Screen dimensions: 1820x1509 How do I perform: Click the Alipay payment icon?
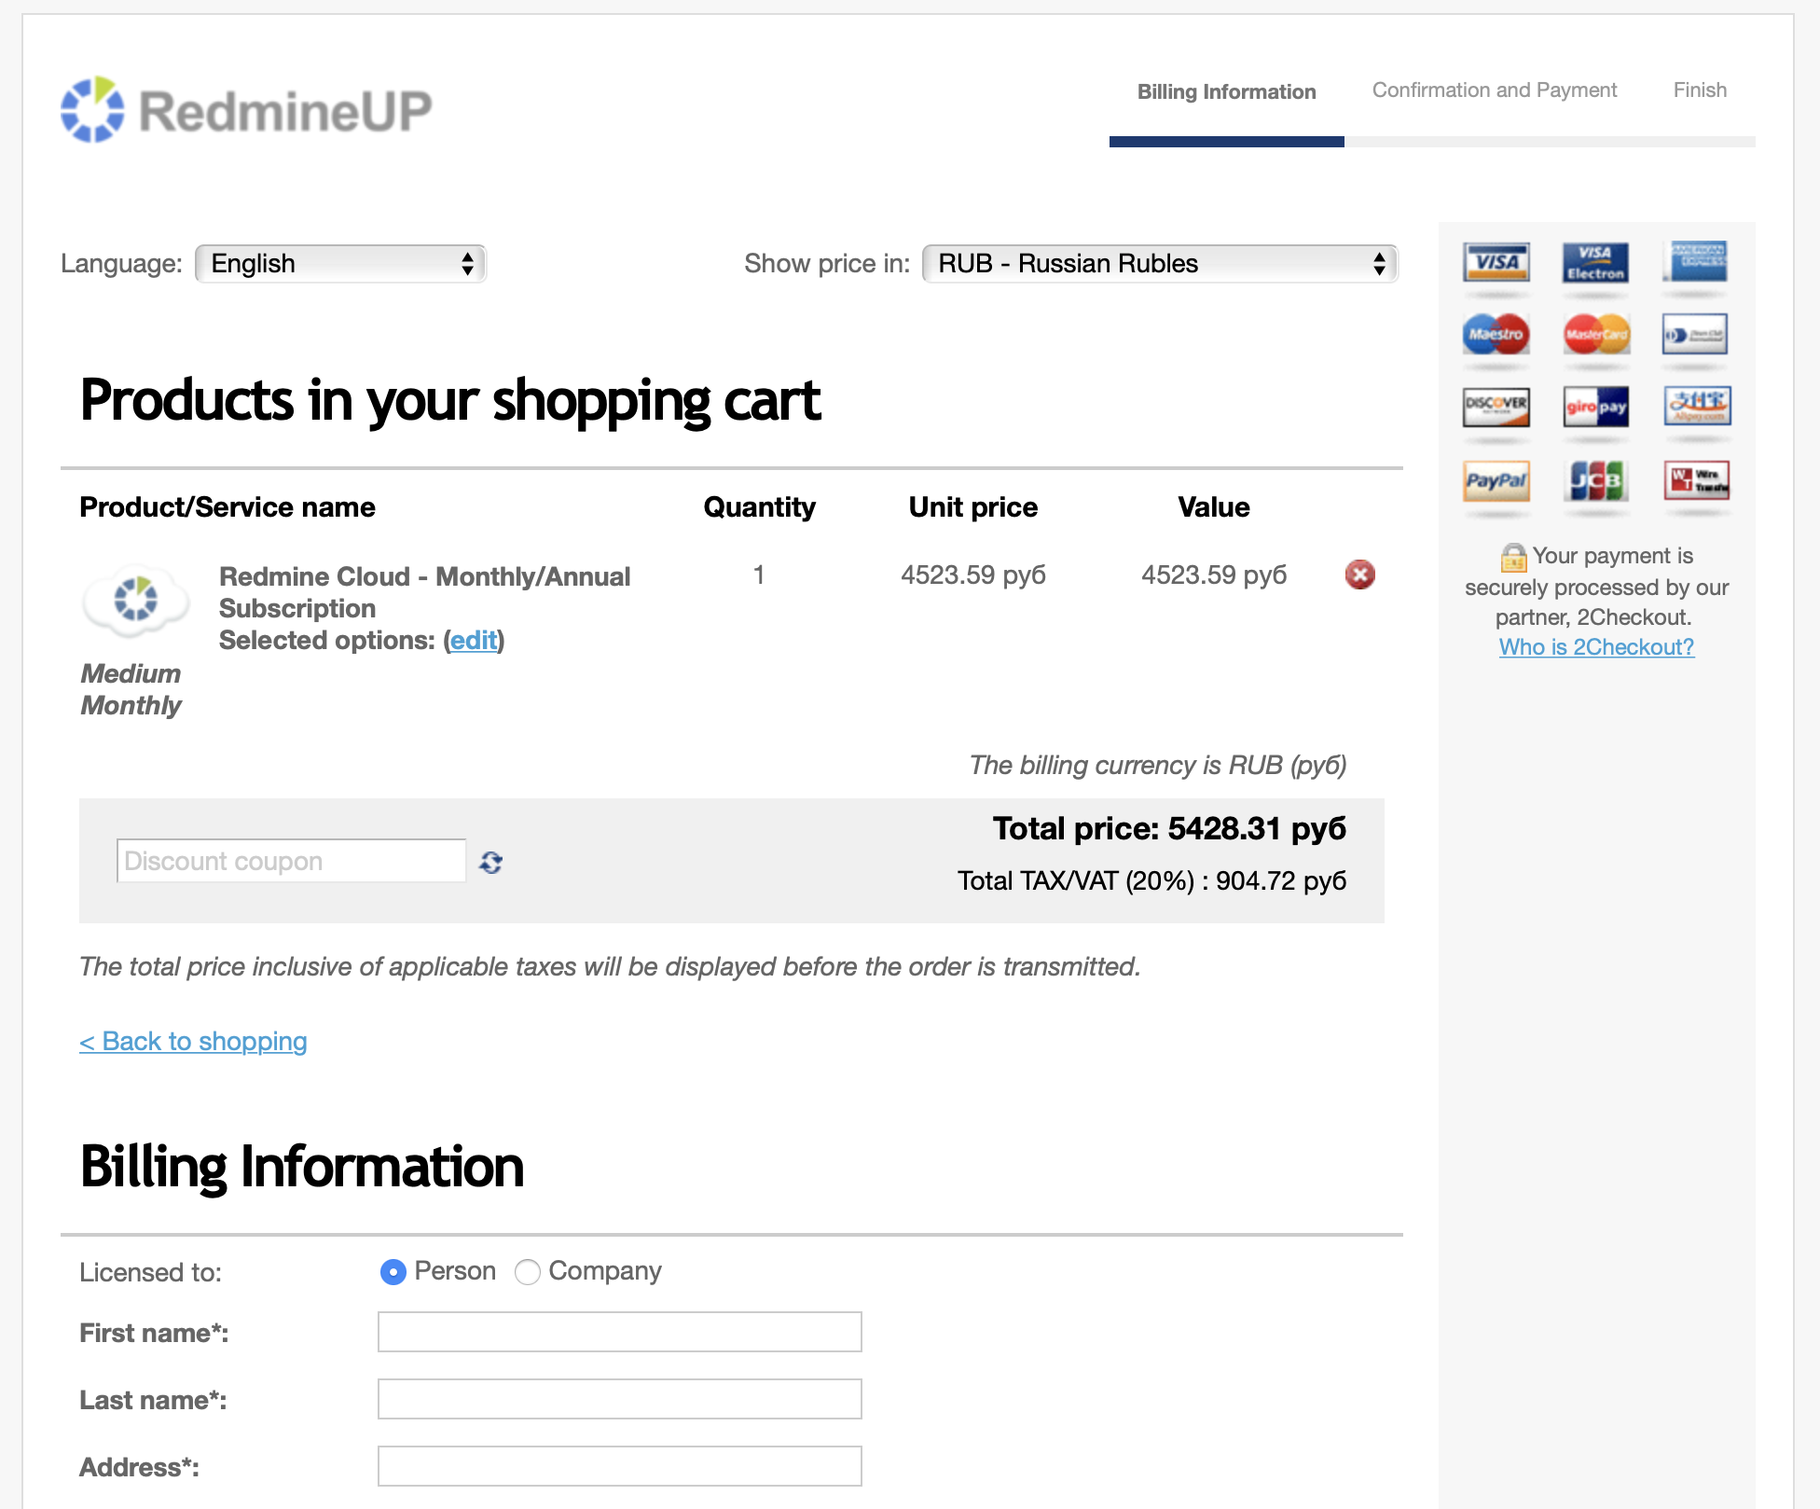(1697, 406)
